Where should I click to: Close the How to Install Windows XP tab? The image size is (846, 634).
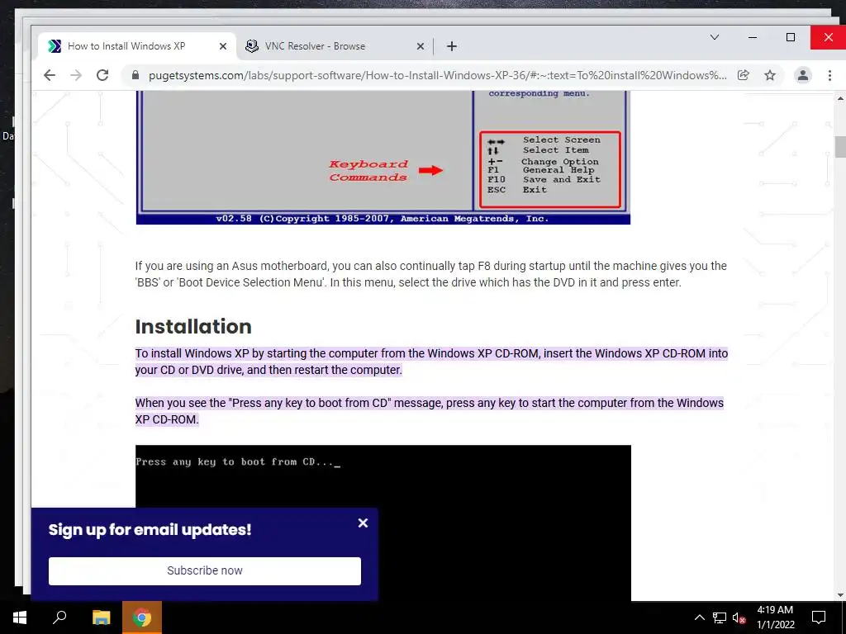pyautogui.click(x=223, y=46)
